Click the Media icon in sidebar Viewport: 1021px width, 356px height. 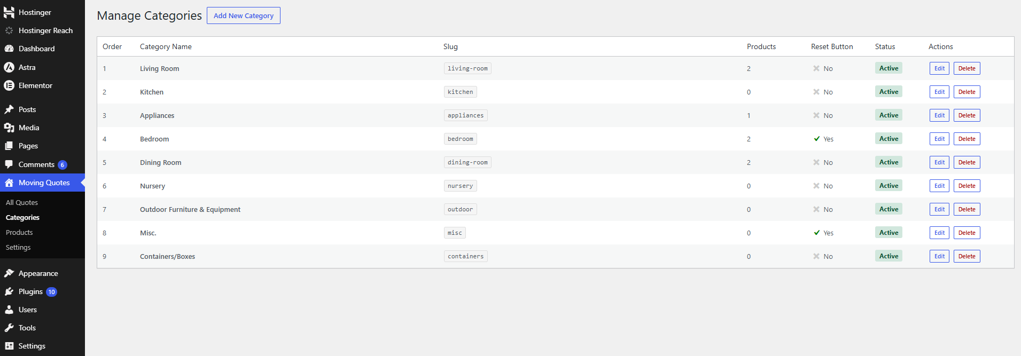[9, 128]
